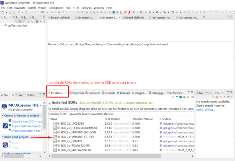
Task: Uncheck the SDK_2.x_LPC55S66 checkbox
Action: point(55,123)
